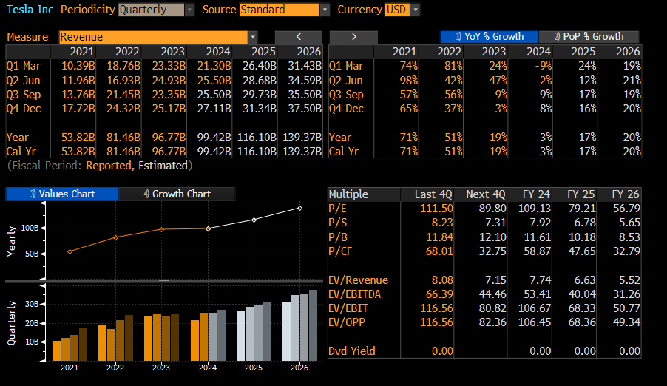
Task: Select the 2026 point on yearly chart
Action: (300, 208)
